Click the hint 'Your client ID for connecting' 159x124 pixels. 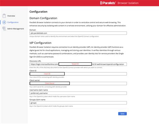[47, 77]
